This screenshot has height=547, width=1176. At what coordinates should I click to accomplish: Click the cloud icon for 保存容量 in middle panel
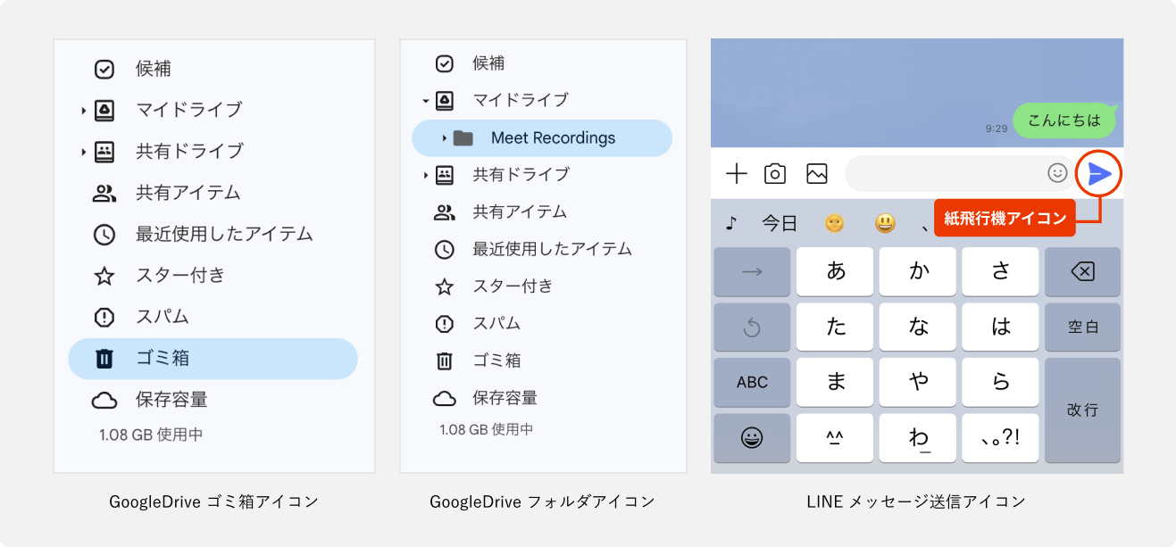click(x=444, y=398)
